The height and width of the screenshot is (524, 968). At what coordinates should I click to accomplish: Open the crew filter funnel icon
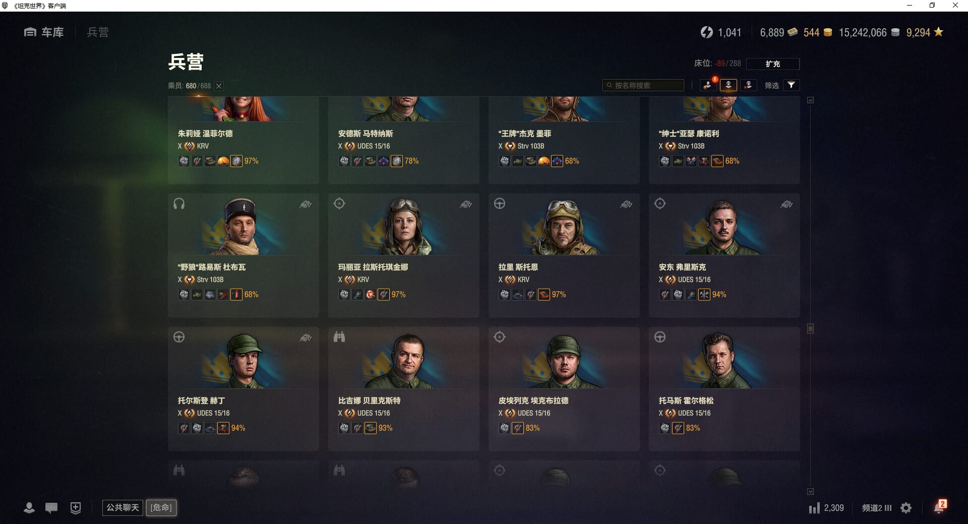click(x=792, y=85)
